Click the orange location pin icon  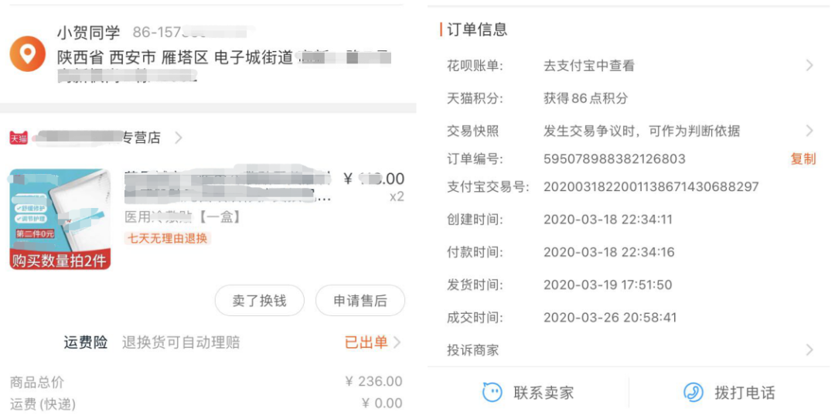(x=27, y=54)
